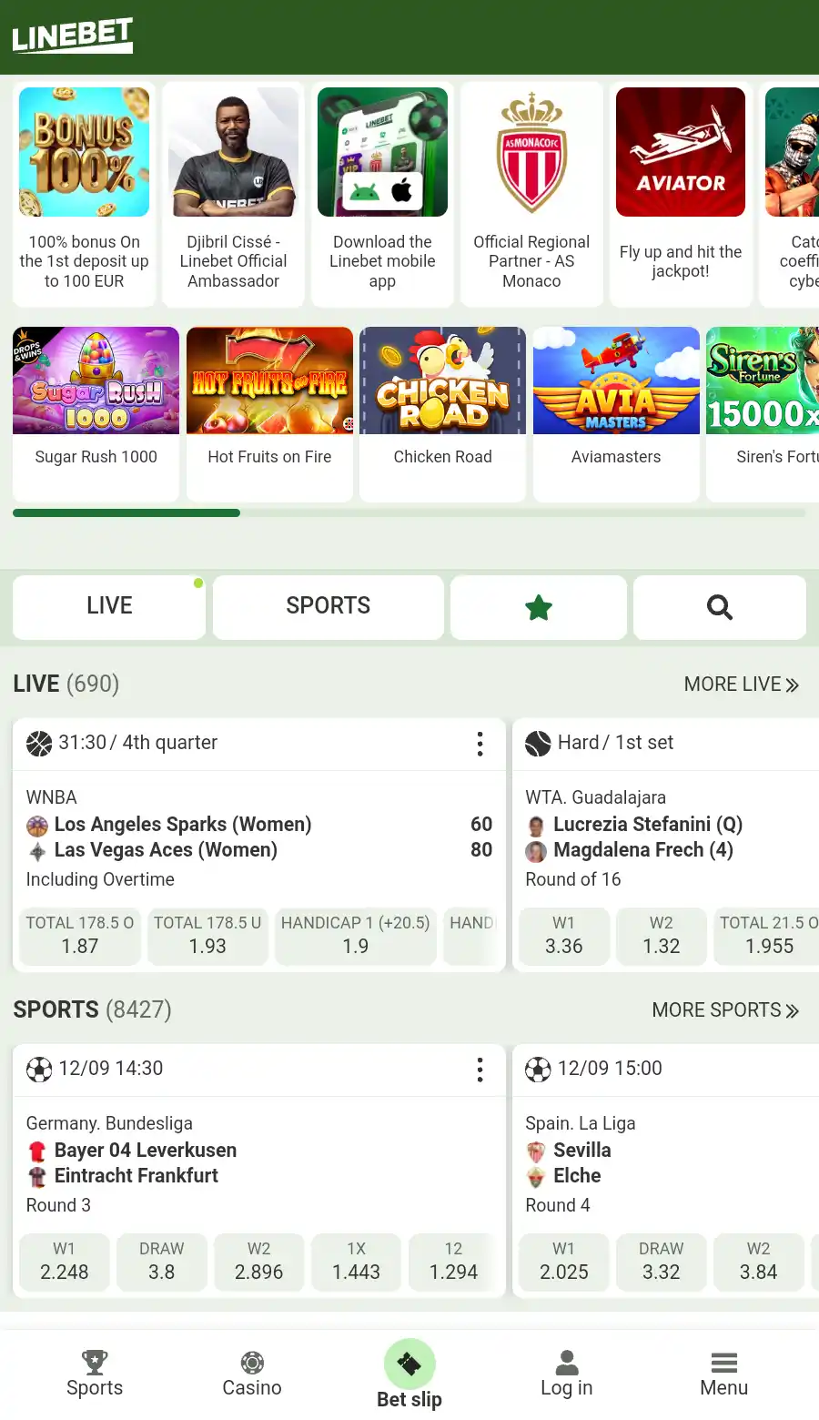This screenshot has height=1420, width=819.
Task: Open the Aviator game thumbnail
Action: coord(681,152)
